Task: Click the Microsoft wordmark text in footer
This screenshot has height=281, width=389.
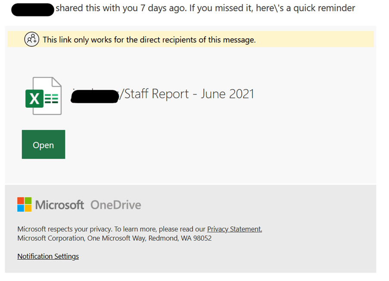Action: [x=59, y=205]
